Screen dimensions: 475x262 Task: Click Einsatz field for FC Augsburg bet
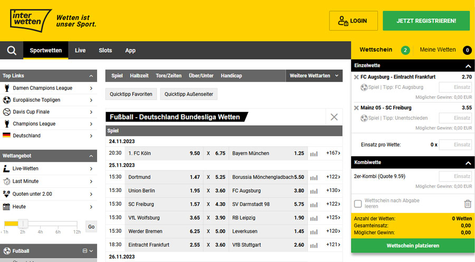[x=455, y=87]
